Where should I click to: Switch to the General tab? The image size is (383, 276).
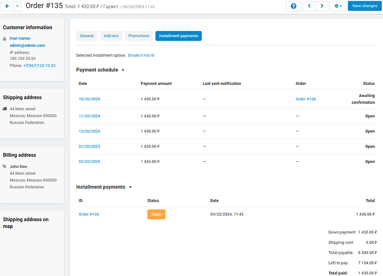(87, 36)
